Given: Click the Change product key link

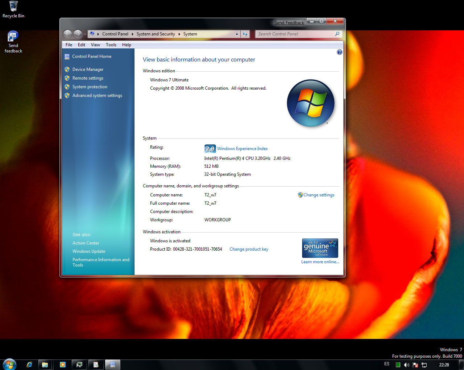Looking at the screenshot, I should [249, 249].
